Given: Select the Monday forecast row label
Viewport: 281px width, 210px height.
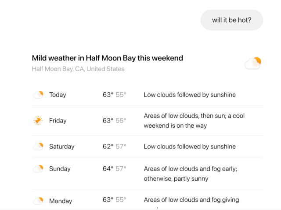Looking at the screenshot, I should tap(61, 201).
